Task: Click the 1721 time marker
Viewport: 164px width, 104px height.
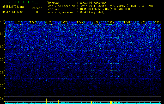Action: click(17, 22)
